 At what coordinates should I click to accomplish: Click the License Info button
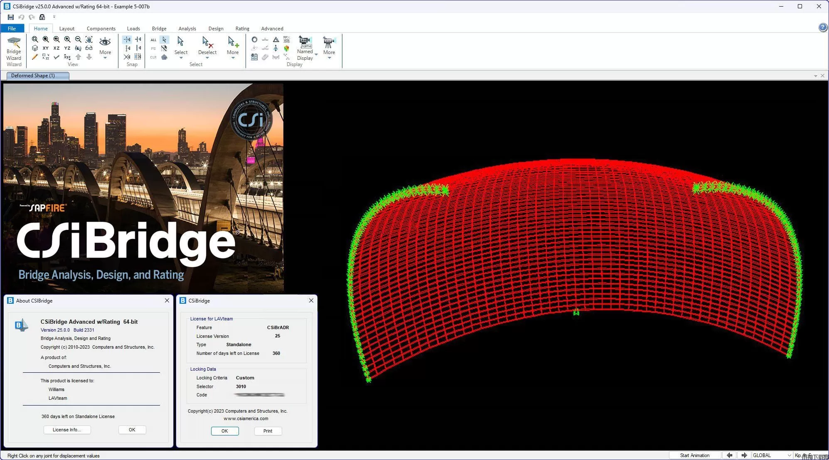pyautogui.click(x=67, y=430)
